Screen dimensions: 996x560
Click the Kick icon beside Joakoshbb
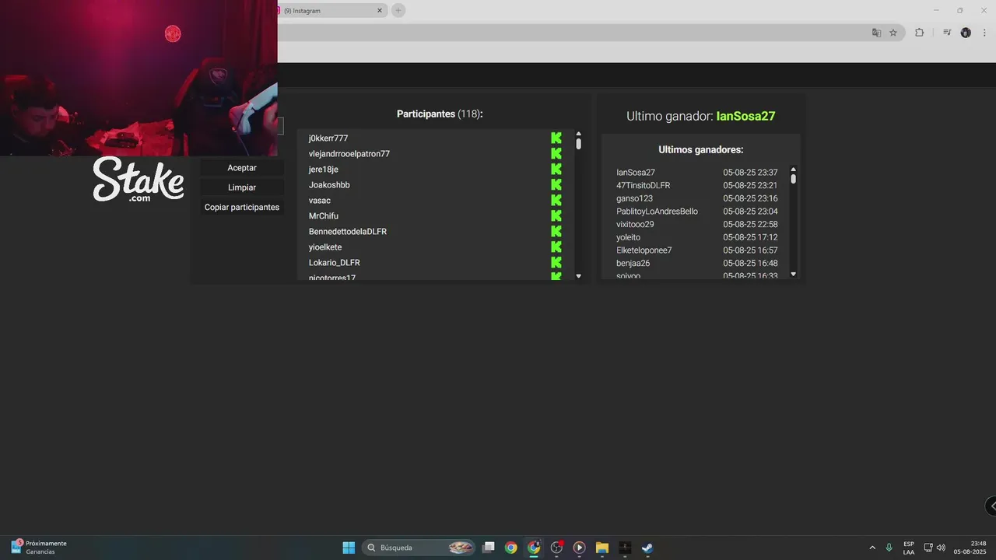[x=556, y=184]
